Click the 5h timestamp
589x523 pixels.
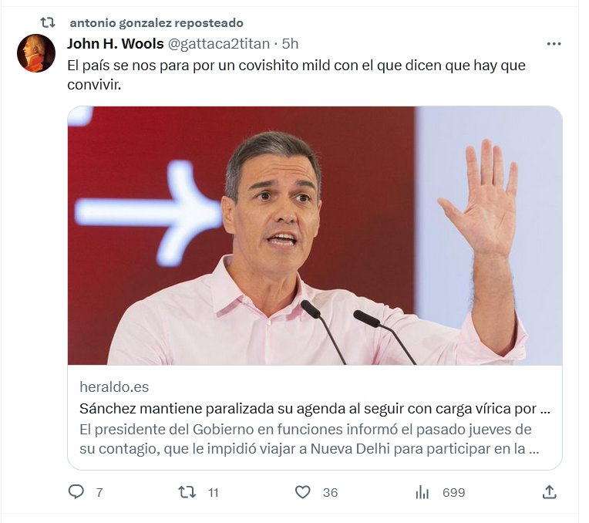coord(290,44)
